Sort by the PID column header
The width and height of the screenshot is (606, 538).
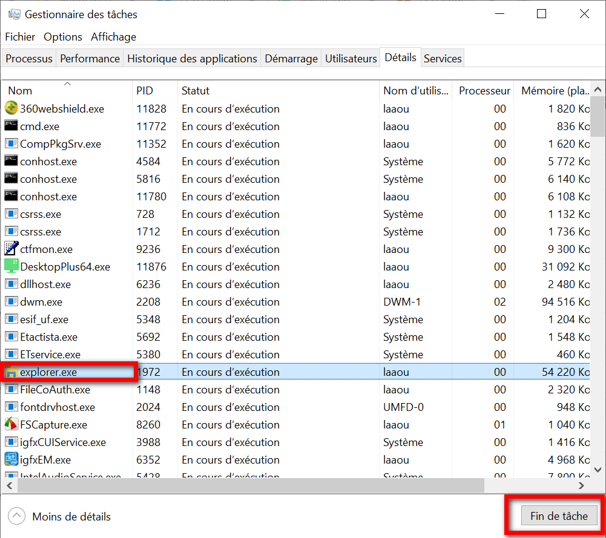click(x=145, y=91)
